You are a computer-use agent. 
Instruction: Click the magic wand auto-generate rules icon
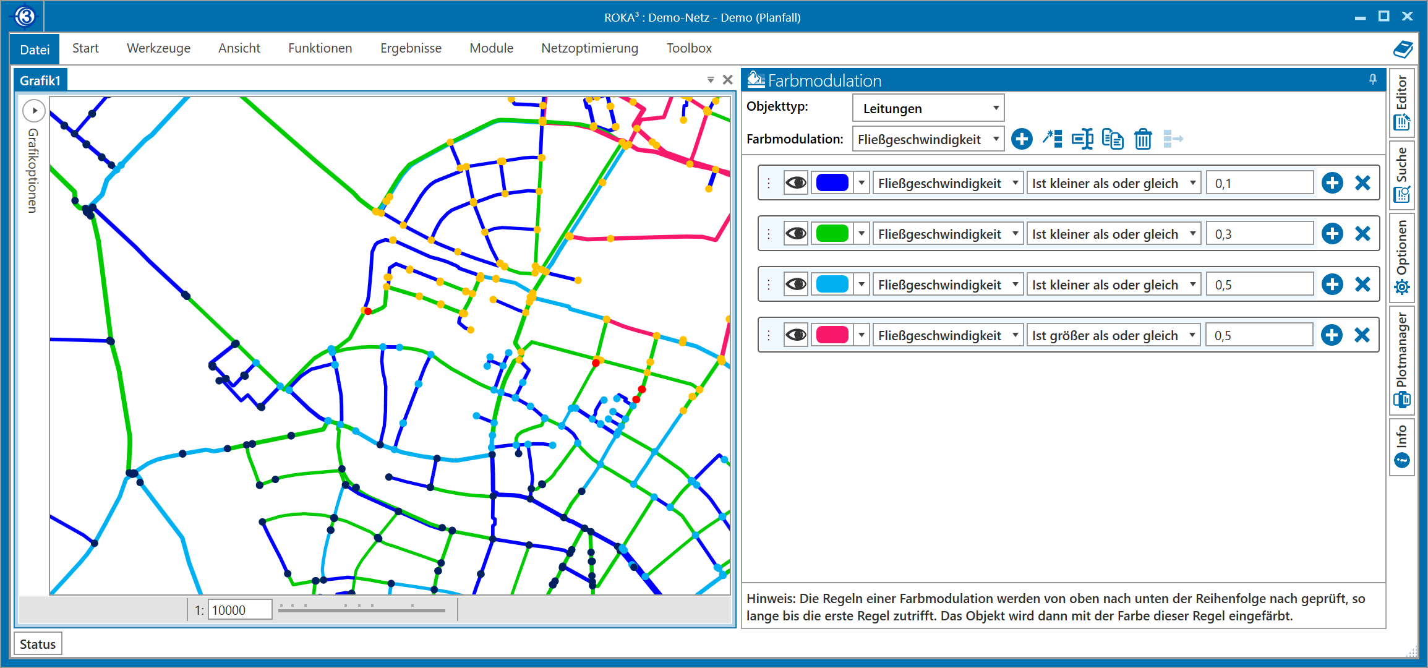[x=1052, y=139]
